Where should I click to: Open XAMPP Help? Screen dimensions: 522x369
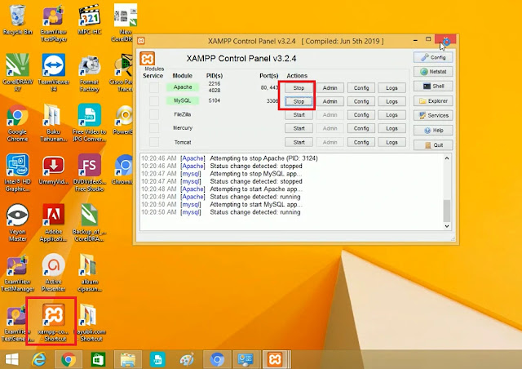[433, 131]
